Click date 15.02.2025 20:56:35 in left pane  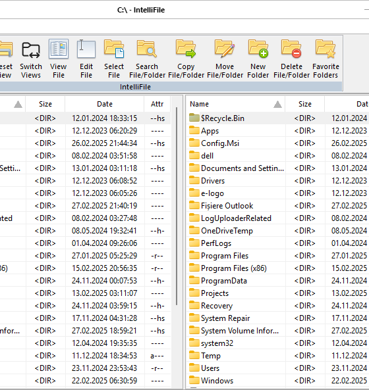104,268
